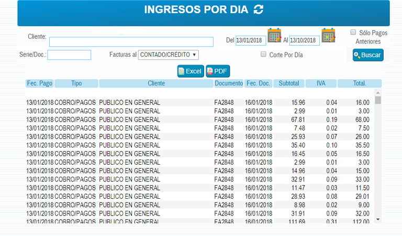The image size is (402, 236).
Task: Open the calendar picker for Al date
Action: click(x=328, y=36)
